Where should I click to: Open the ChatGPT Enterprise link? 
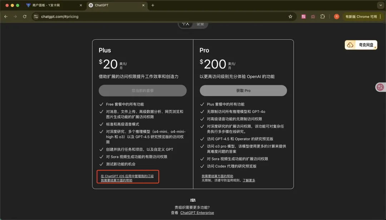click(197, 212)
